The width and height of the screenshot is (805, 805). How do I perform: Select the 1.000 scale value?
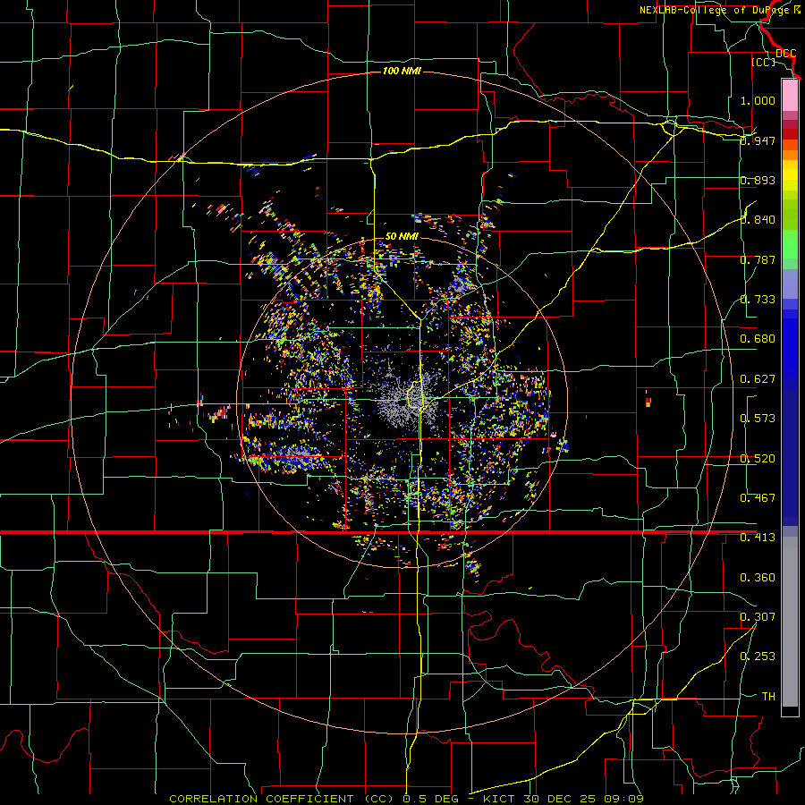(x=758, y=100)
